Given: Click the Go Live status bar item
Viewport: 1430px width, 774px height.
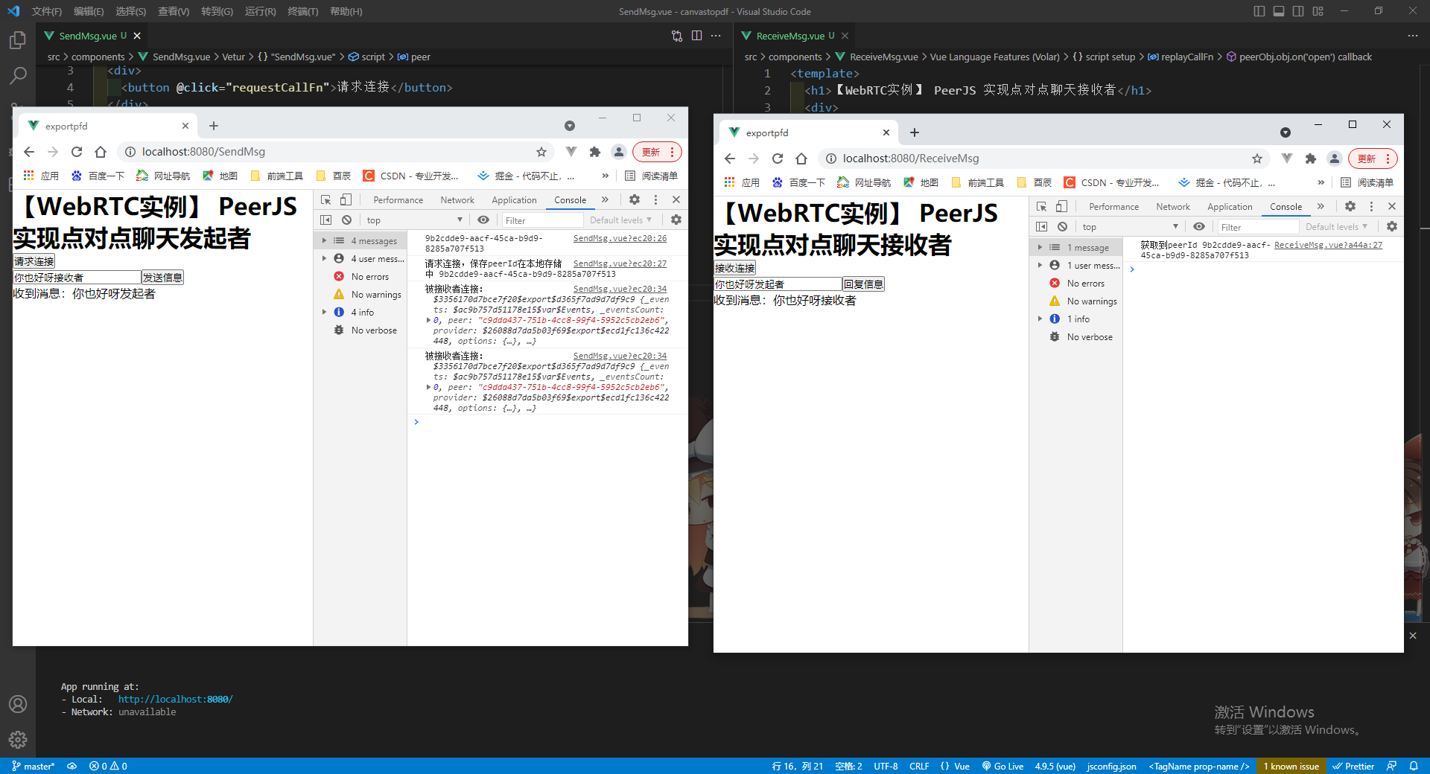Looking at the screenshot, I should click(1002, 766).
